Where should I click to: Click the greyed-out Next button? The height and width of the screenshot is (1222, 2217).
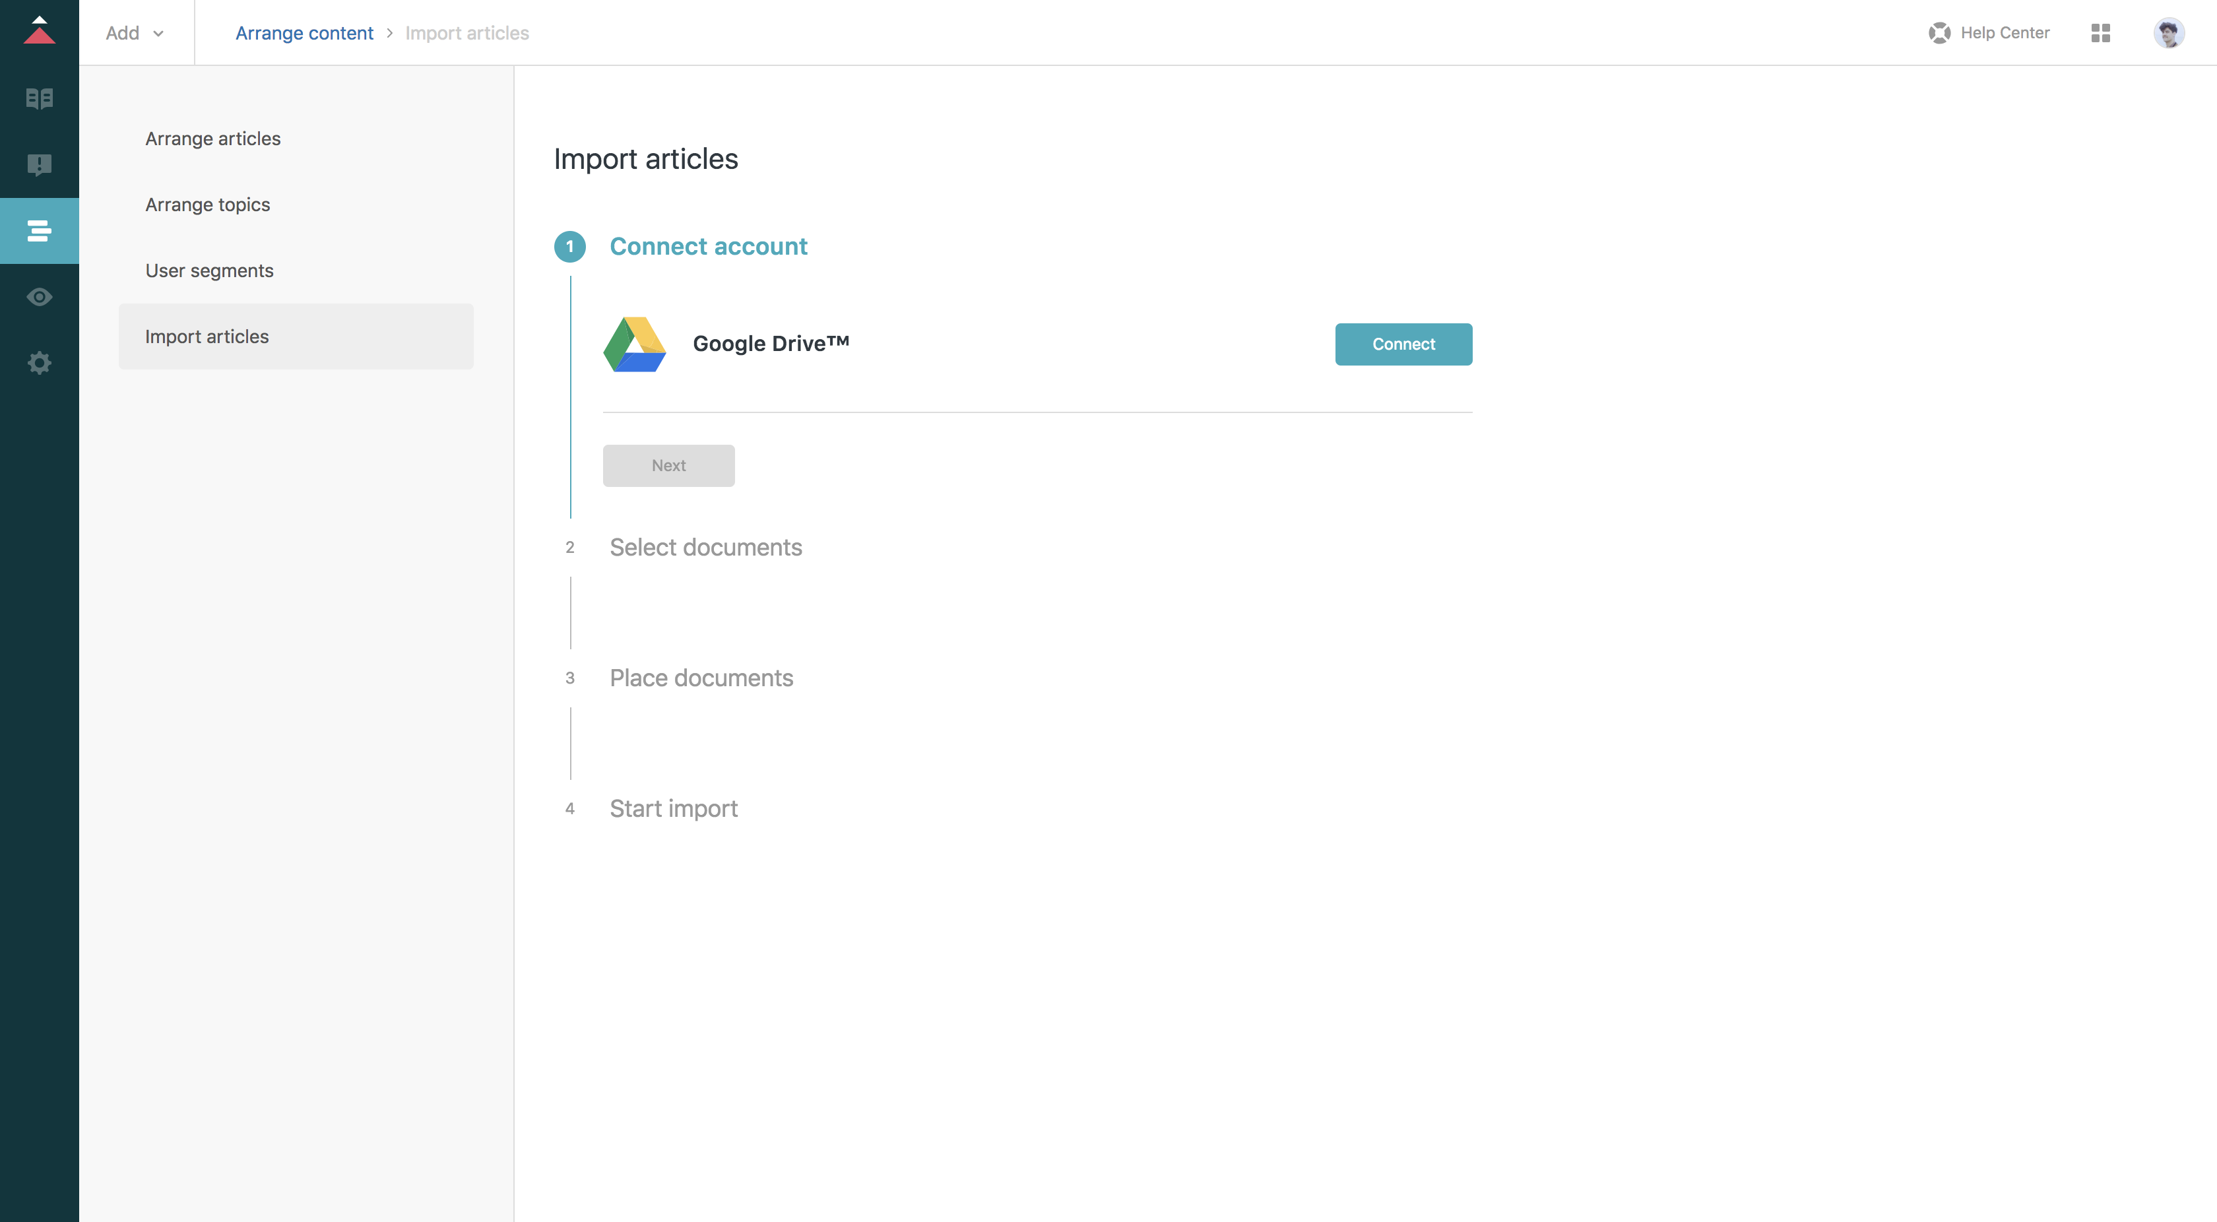668,466
